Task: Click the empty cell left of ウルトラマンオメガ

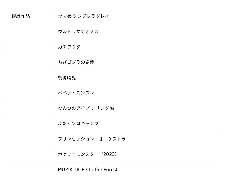Action: (x=29, y=32)
